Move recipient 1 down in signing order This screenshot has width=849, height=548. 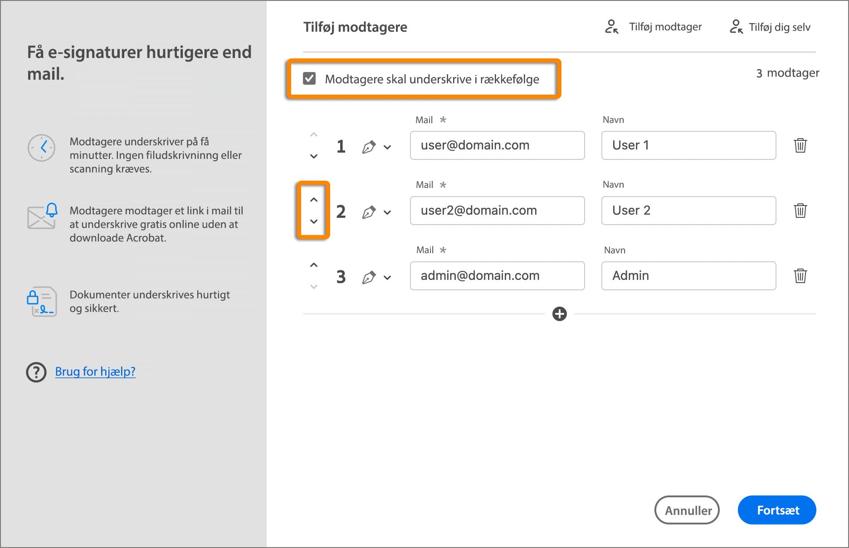click(x=313, y=156)
